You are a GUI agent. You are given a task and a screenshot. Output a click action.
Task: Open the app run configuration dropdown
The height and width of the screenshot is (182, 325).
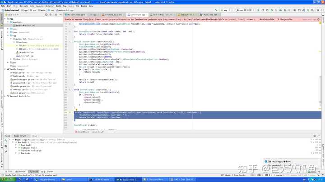tap(226, 10)
